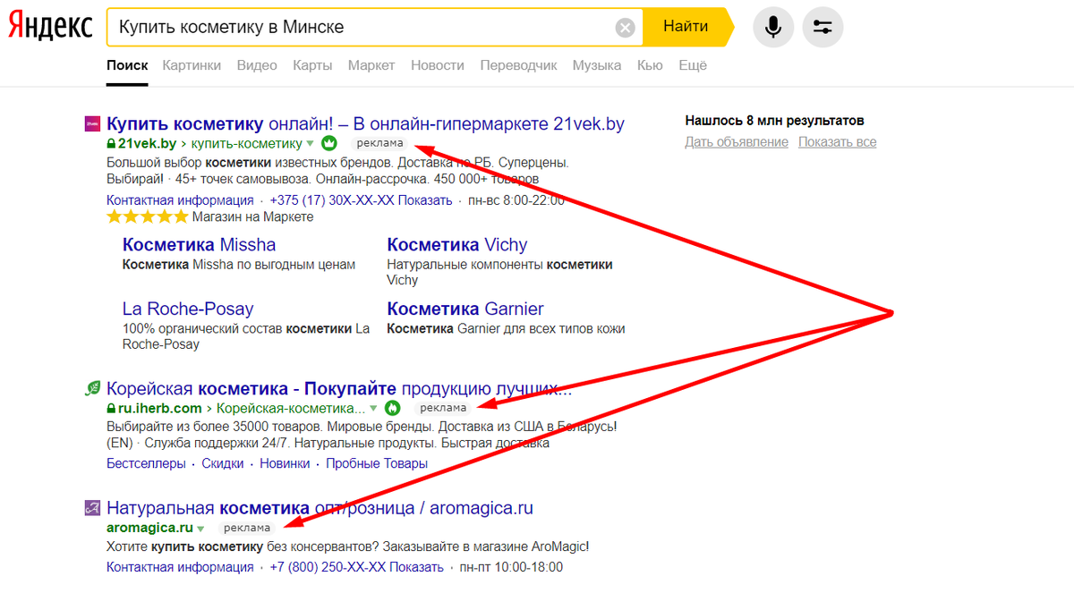This screenshot has height=593, width=1074.
Task: Clear the search query with the X icon
Action: (x=626, y=28)
